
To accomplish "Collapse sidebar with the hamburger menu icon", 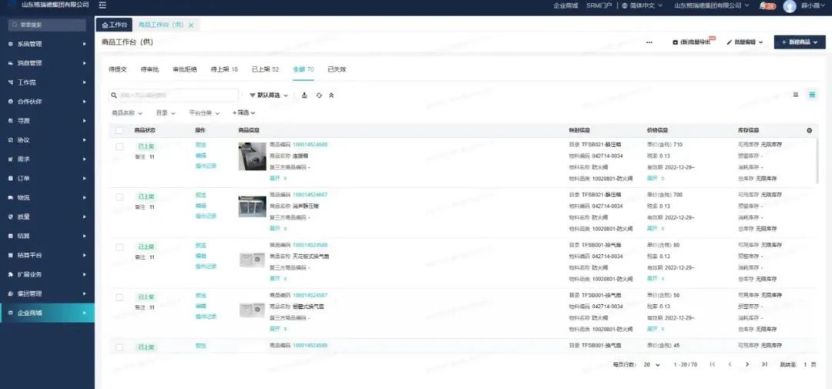I will pos(102,5).
